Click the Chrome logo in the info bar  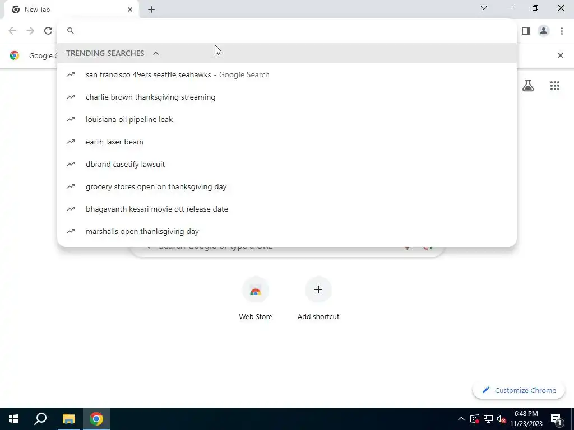coord(15,55)
